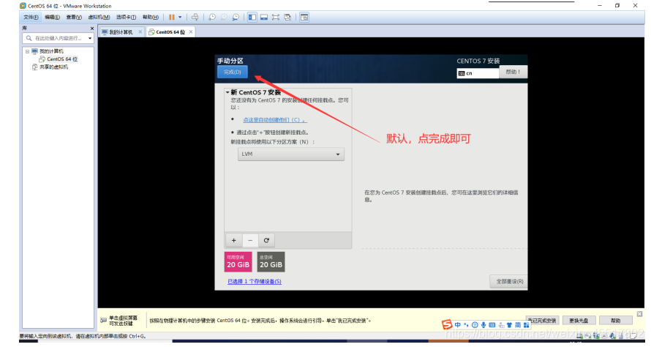Screen dimensions: 651x347
Task: Click the library search input field
Action: click(56, 38)
